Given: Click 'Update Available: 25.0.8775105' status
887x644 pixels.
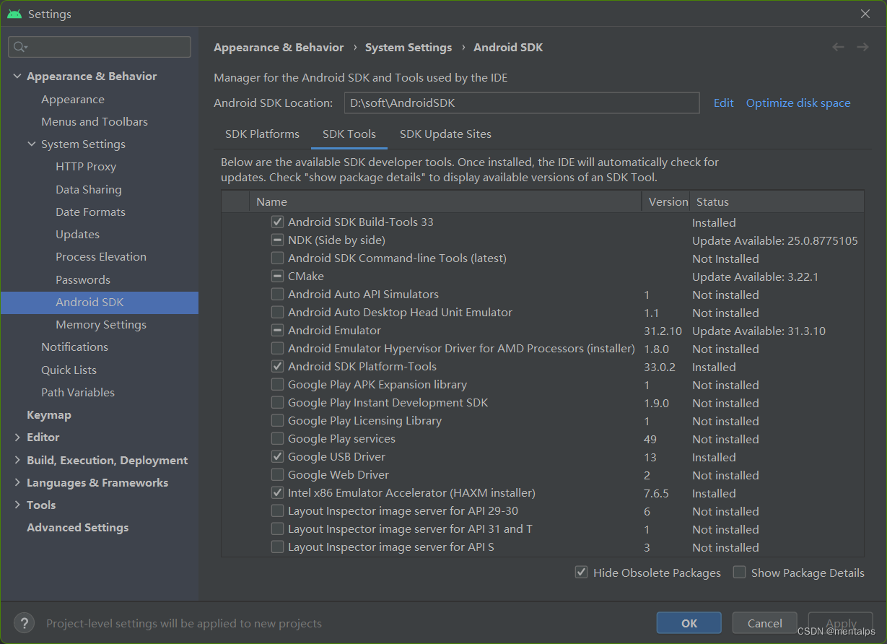Looking at the screenshot, I should tap(775, 240).
